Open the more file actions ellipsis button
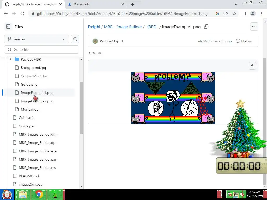This screenshot has width=267, height=200. tap(254, 27)
